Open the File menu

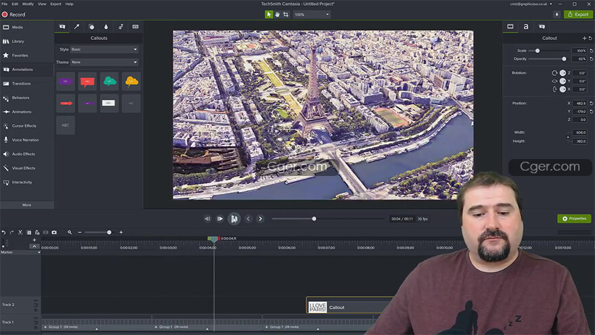pos(5,4)
